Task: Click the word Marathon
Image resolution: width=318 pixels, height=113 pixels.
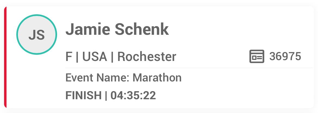Action: [157, 78]
